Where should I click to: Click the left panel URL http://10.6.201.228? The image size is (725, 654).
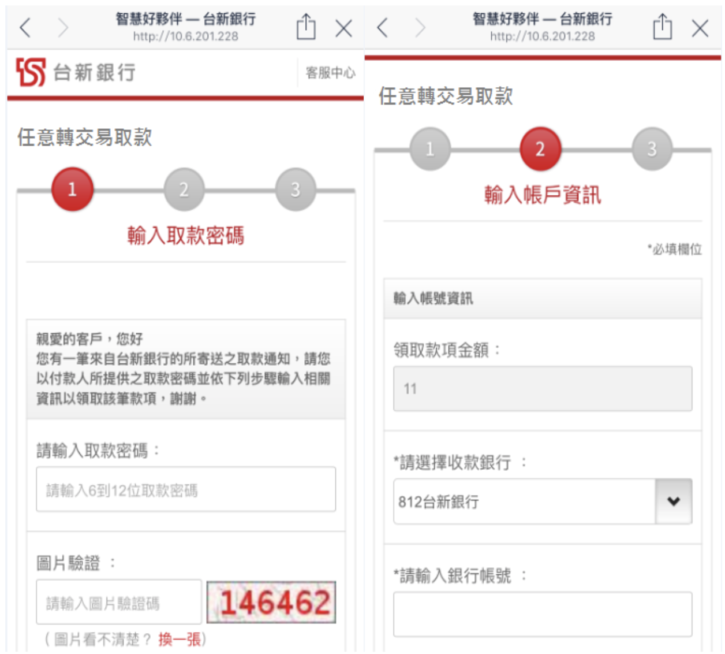pyautogui.click(x=185, y=36)
